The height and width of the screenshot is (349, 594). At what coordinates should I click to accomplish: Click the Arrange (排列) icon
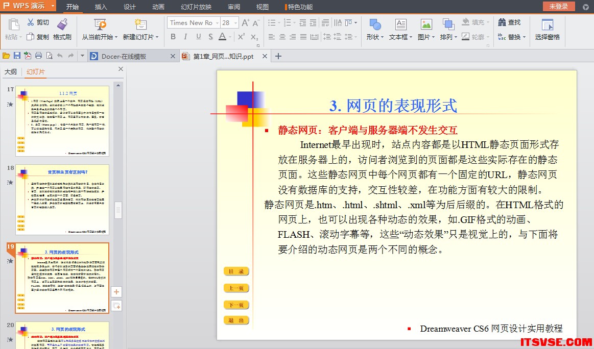point(448,24)
